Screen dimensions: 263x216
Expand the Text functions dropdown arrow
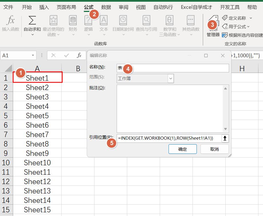click(x=104, y=35)
